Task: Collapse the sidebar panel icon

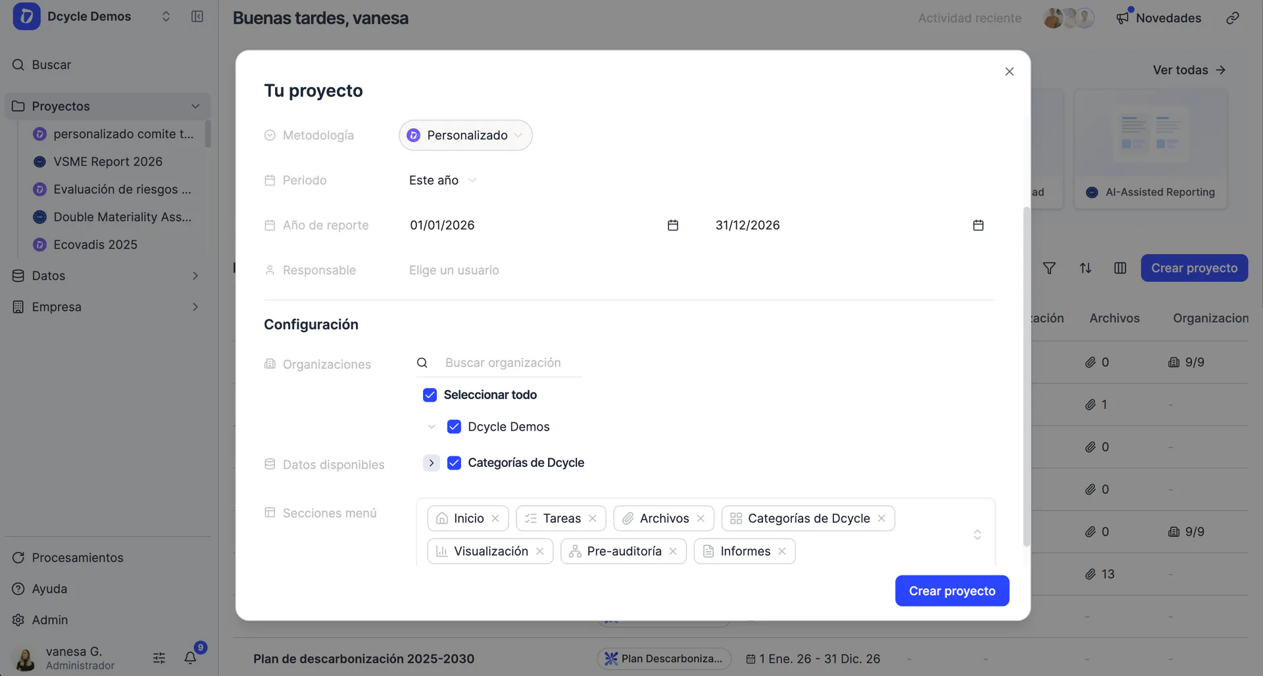Action: (197, 16)
